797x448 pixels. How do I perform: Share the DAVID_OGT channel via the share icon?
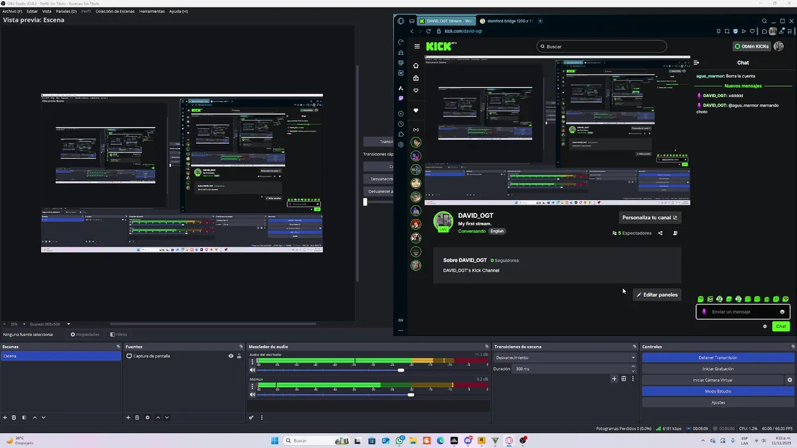tap(660, 233)
